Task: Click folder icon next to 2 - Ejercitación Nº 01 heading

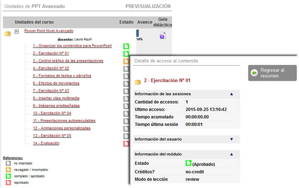Action: point(137,82)
